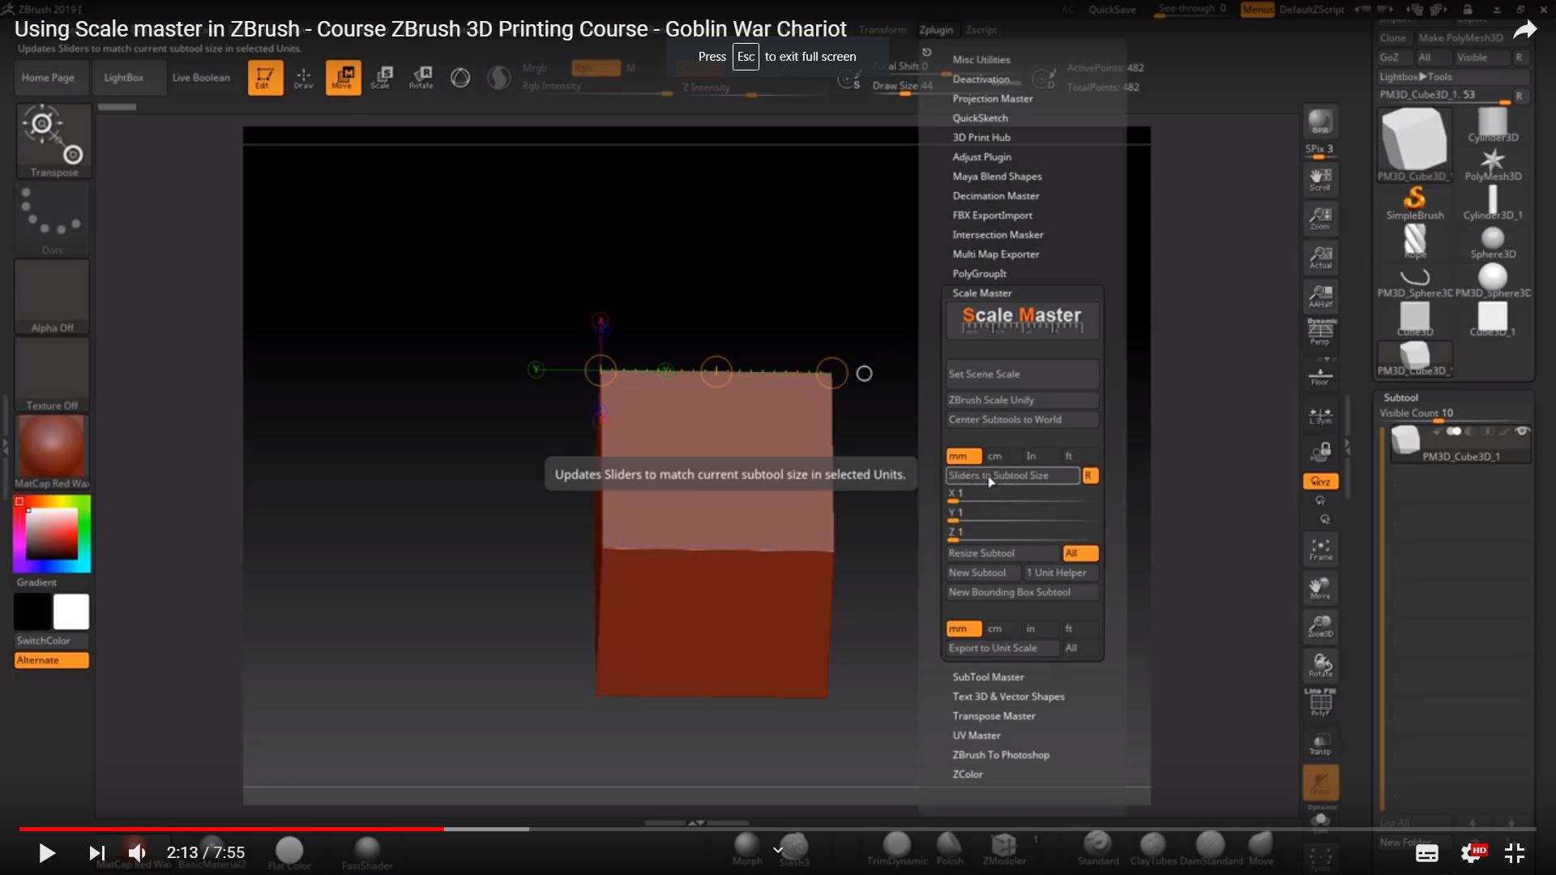Open the Transform menu
The image size is (1556, 875).
click(x=883, y=30)
